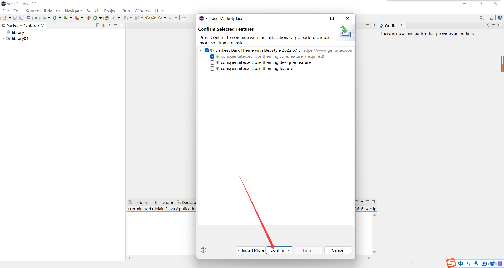The image size is (504, 268).
Task: Open the help question mark in Marketplace dialog
Action: [x=203, y=250]
